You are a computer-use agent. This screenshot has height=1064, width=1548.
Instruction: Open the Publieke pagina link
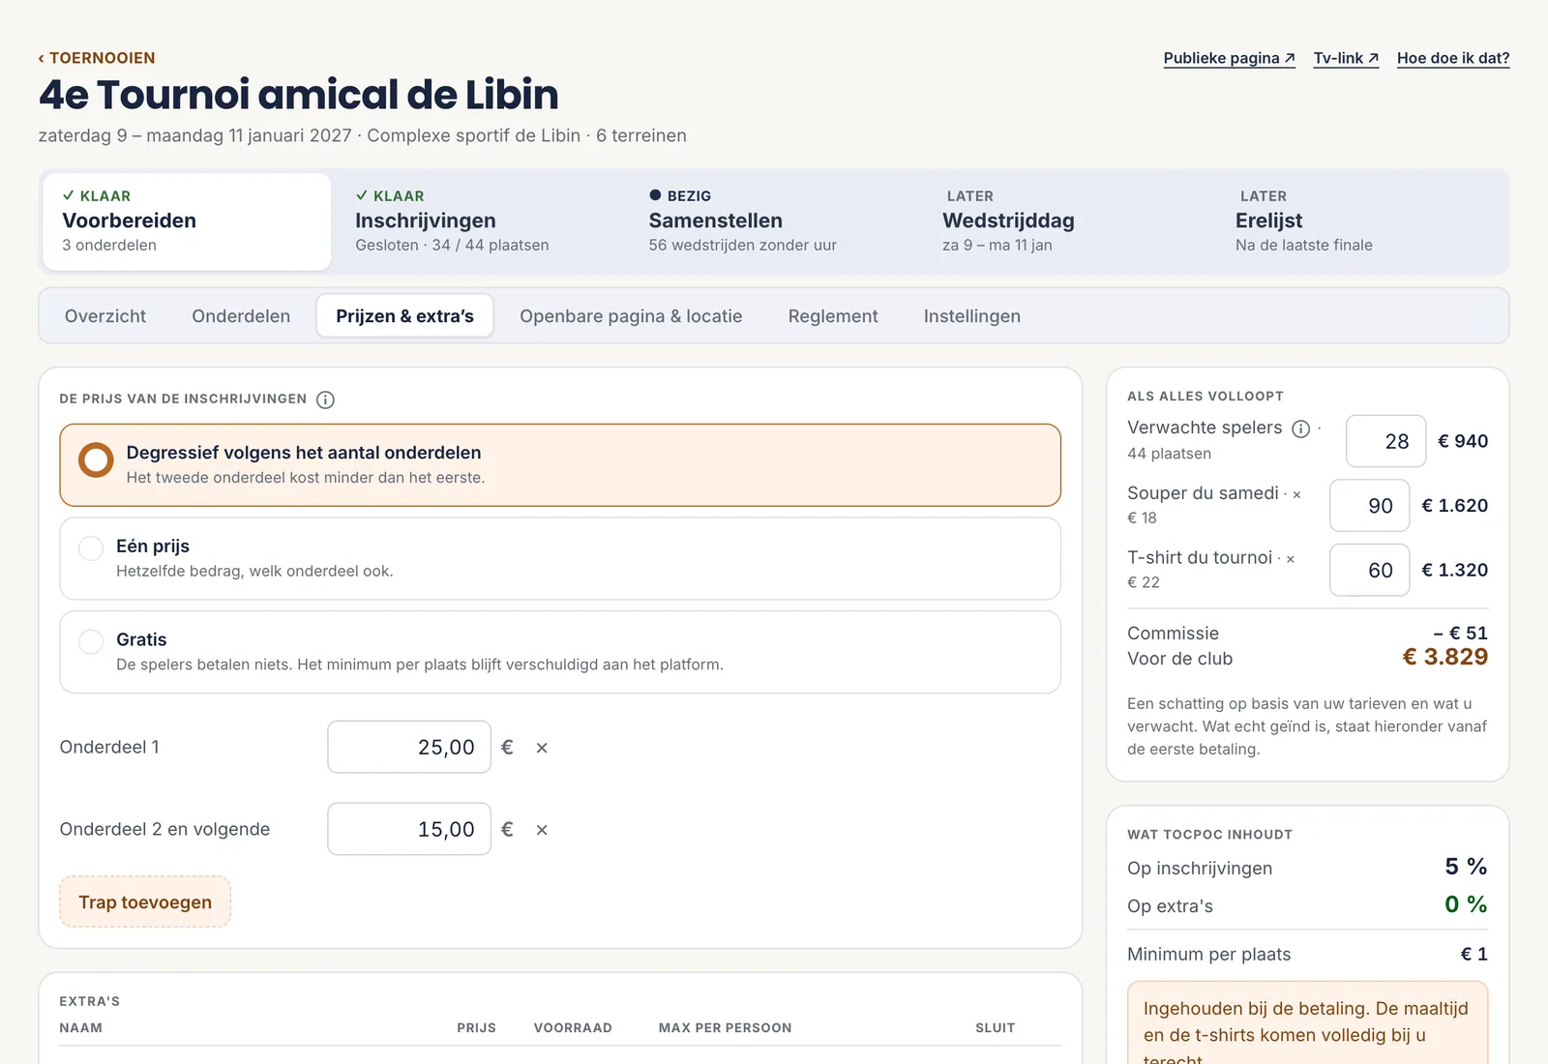coord(1229,58)
